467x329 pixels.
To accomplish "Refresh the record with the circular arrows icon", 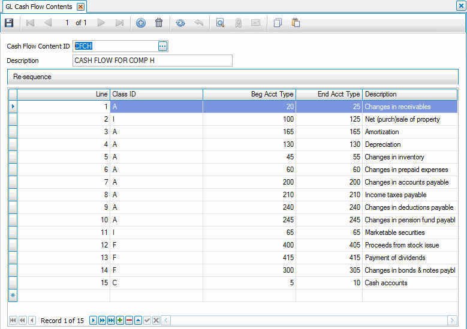I will click(180, 23).
